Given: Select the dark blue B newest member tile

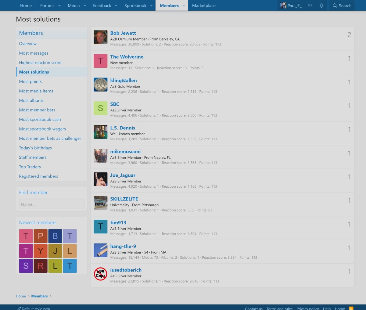Looking at the screenshot, I should click(x=55, y=236).
